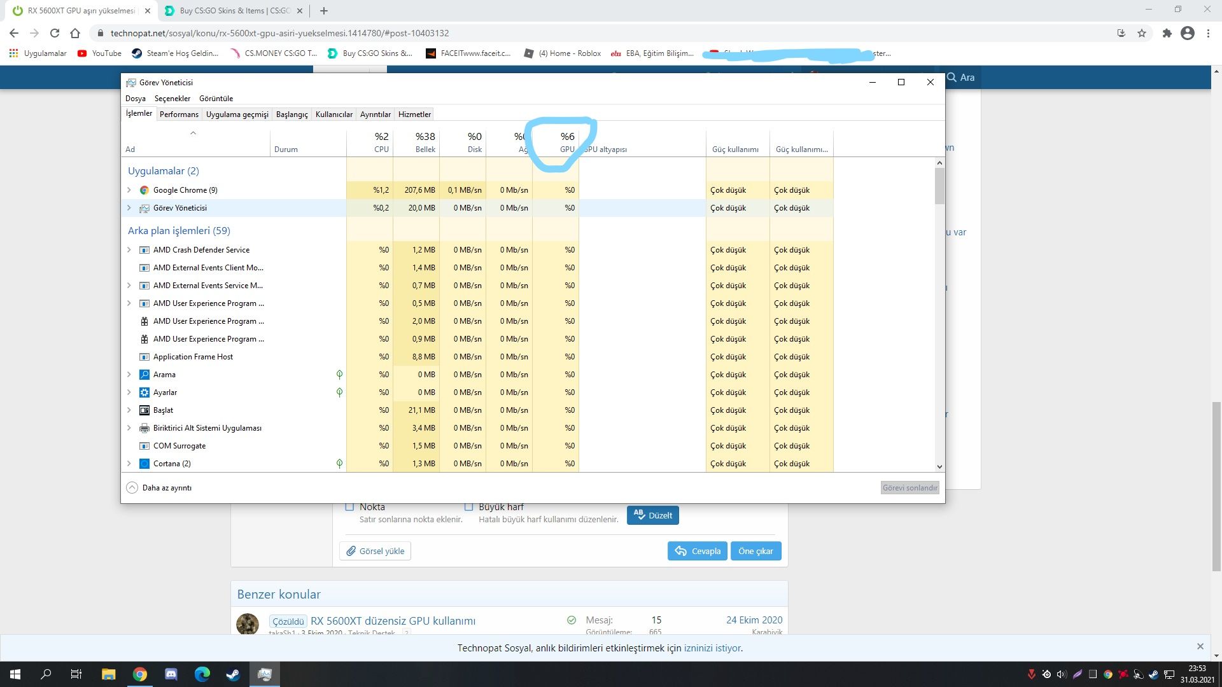Open Steam from the taskbar
This screenshot has height=687, width=1222.
233,674
